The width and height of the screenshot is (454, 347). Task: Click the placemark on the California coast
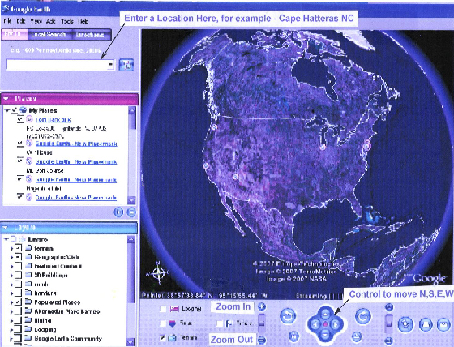tap(206, 165)
